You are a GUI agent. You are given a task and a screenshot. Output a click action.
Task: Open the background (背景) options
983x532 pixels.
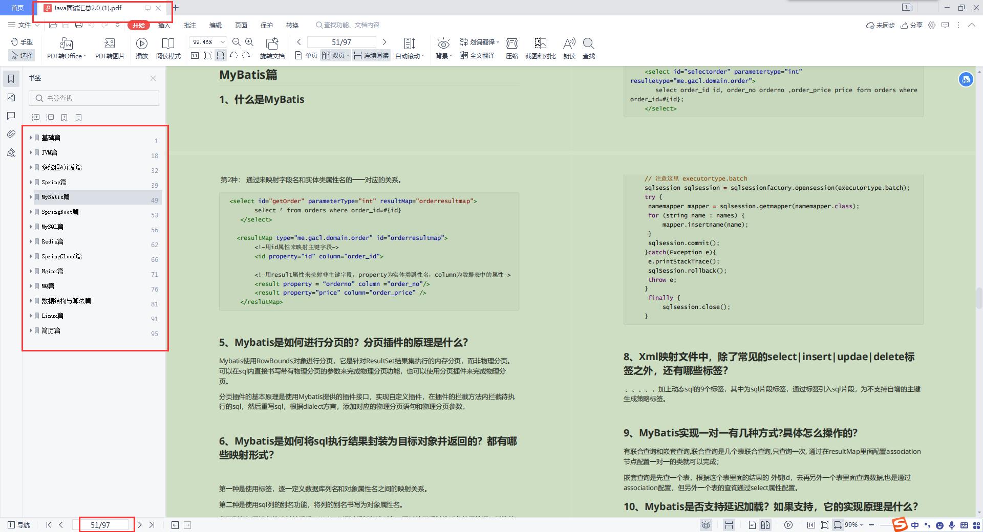point(443,49)
